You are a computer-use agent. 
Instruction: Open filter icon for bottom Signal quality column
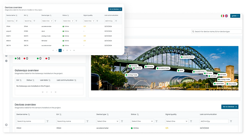click(191, 121)
